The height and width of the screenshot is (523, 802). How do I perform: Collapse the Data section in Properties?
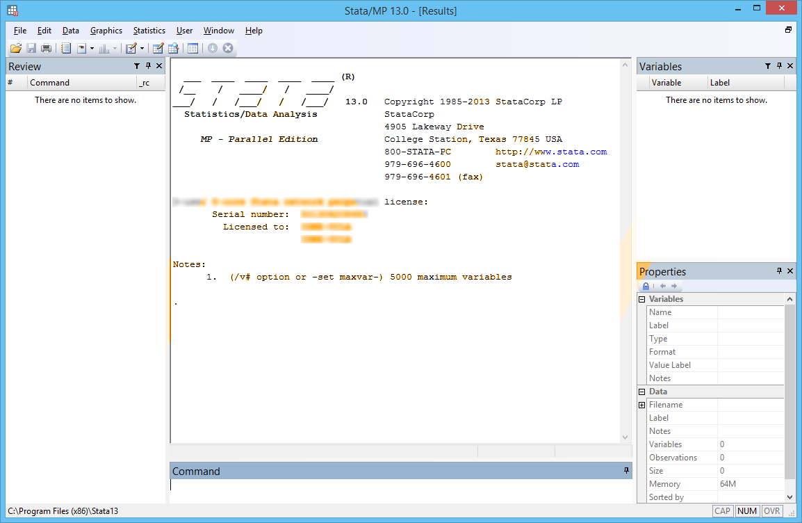642,392
